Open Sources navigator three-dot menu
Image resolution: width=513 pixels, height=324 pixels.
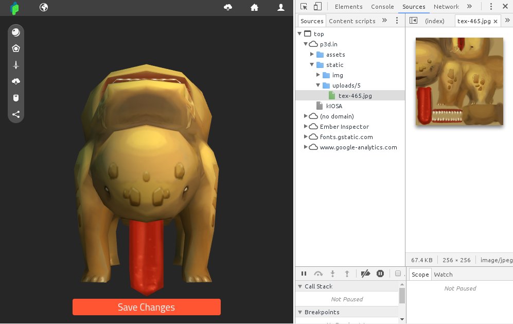[397, 20]
